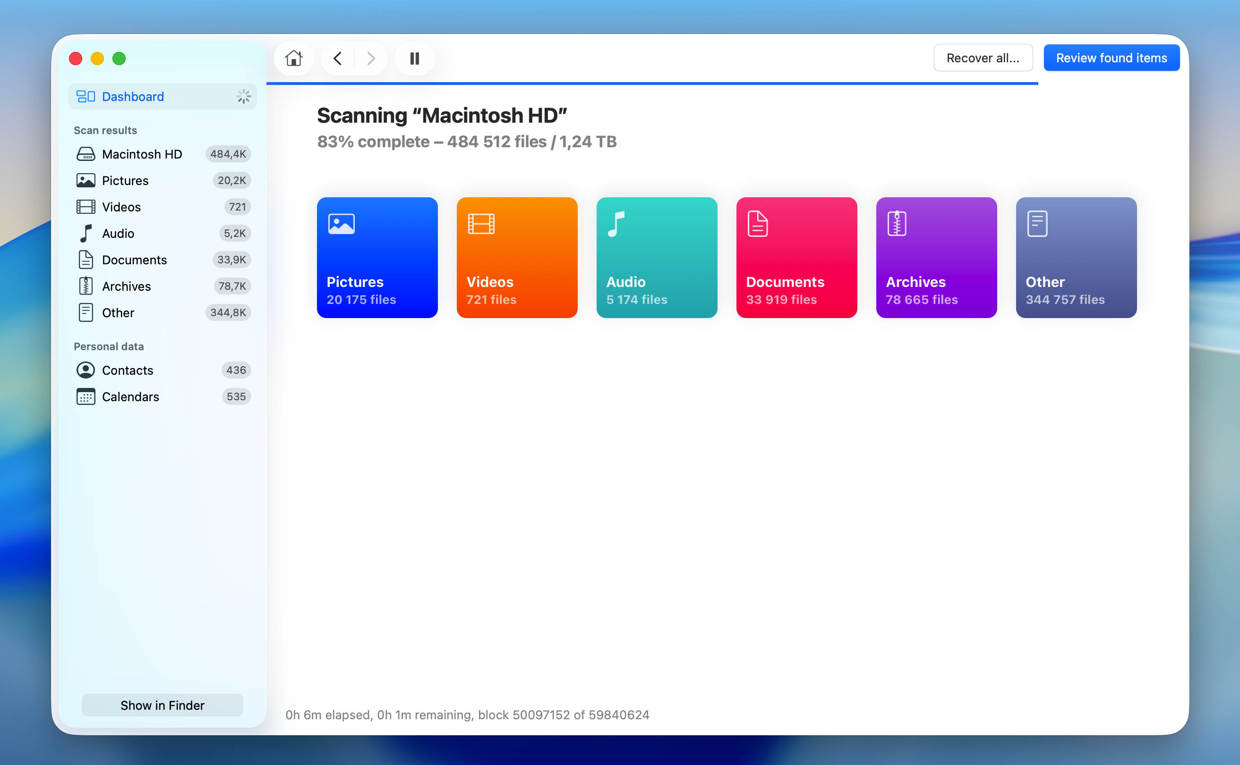Open the pink Documents card
The width and height of the screenshot is (1240, 765).
pyautogui.click(x=796, y=258)
